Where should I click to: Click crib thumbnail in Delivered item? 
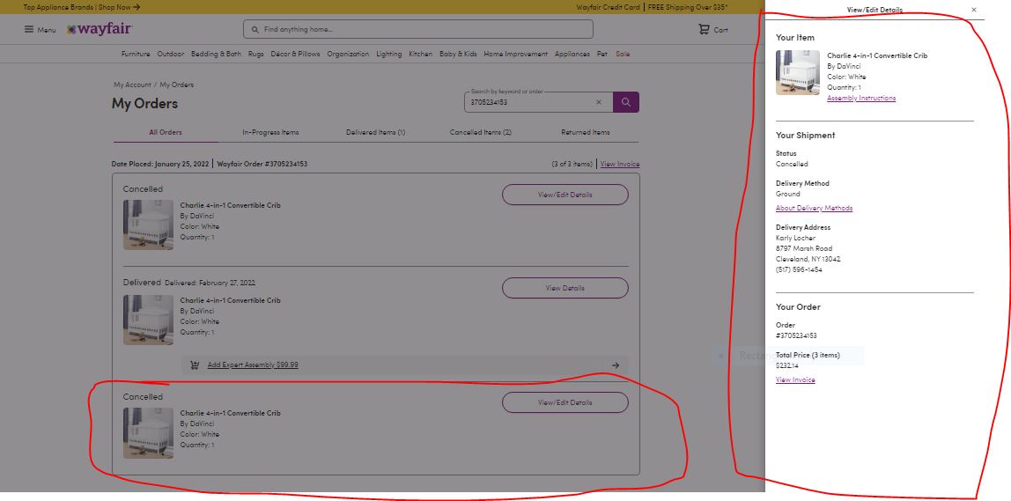pos(148,320)
